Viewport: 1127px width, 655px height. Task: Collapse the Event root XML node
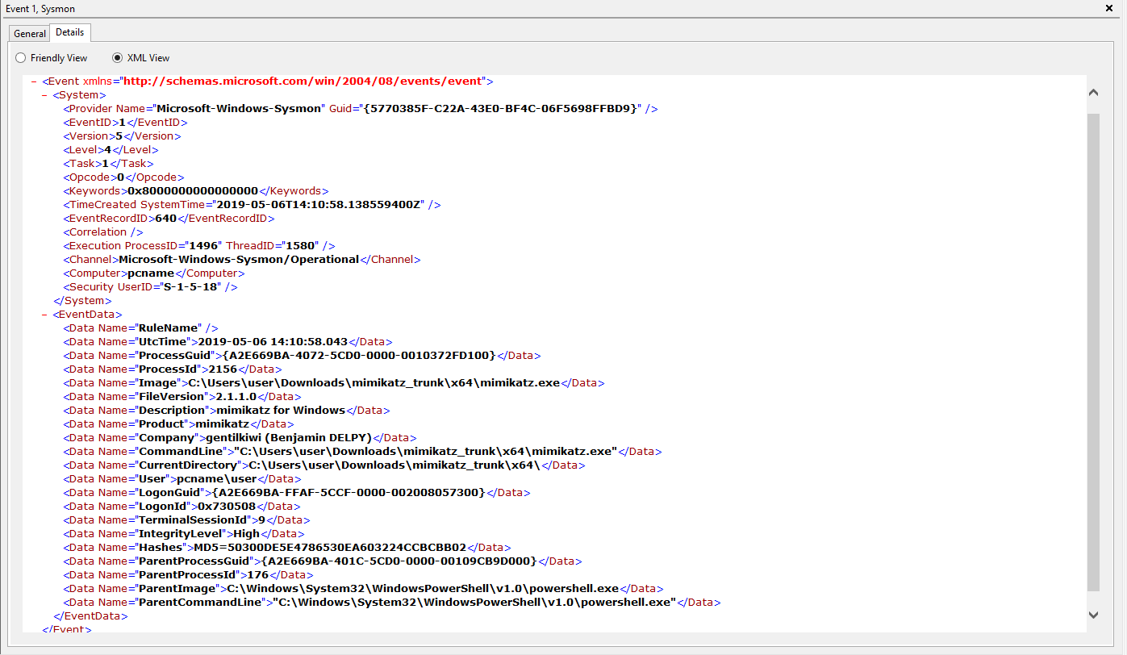[34, 81]
